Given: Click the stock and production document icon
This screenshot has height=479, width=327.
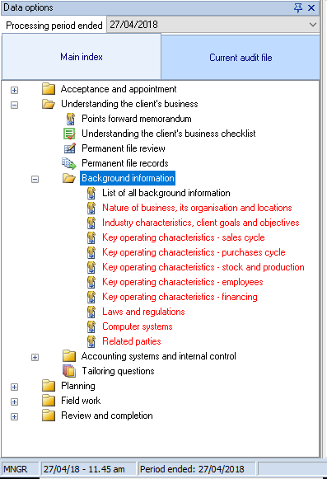Looking at the screenshot, I should (x=91, y=267).
